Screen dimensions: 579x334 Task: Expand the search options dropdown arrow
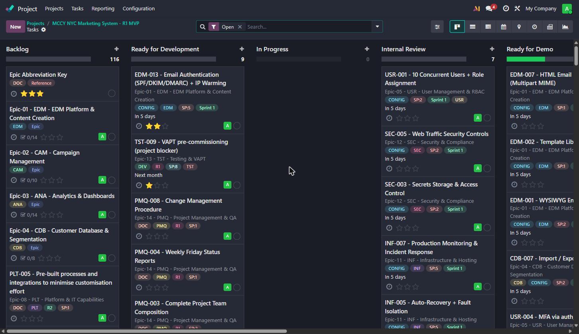pos(377,27)
